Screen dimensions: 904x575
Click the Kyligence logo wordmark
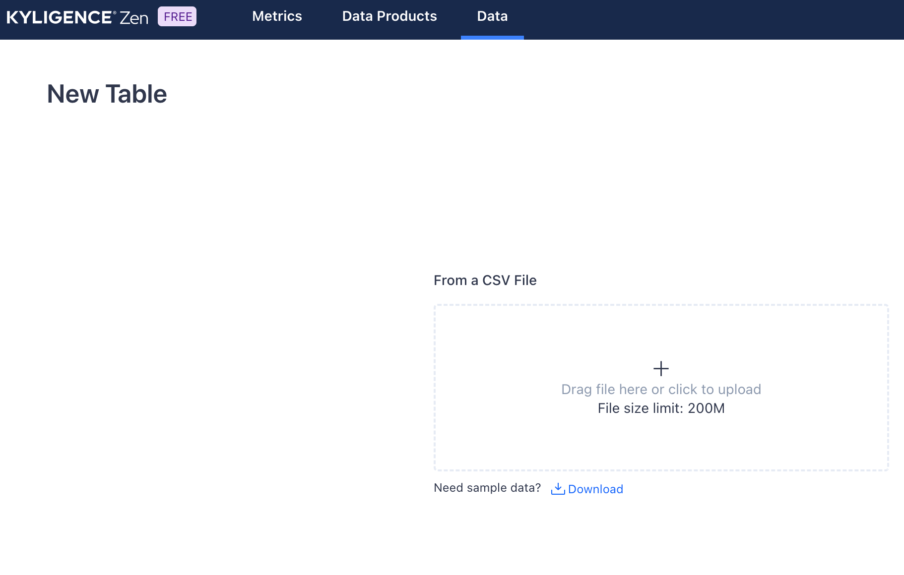59,17
